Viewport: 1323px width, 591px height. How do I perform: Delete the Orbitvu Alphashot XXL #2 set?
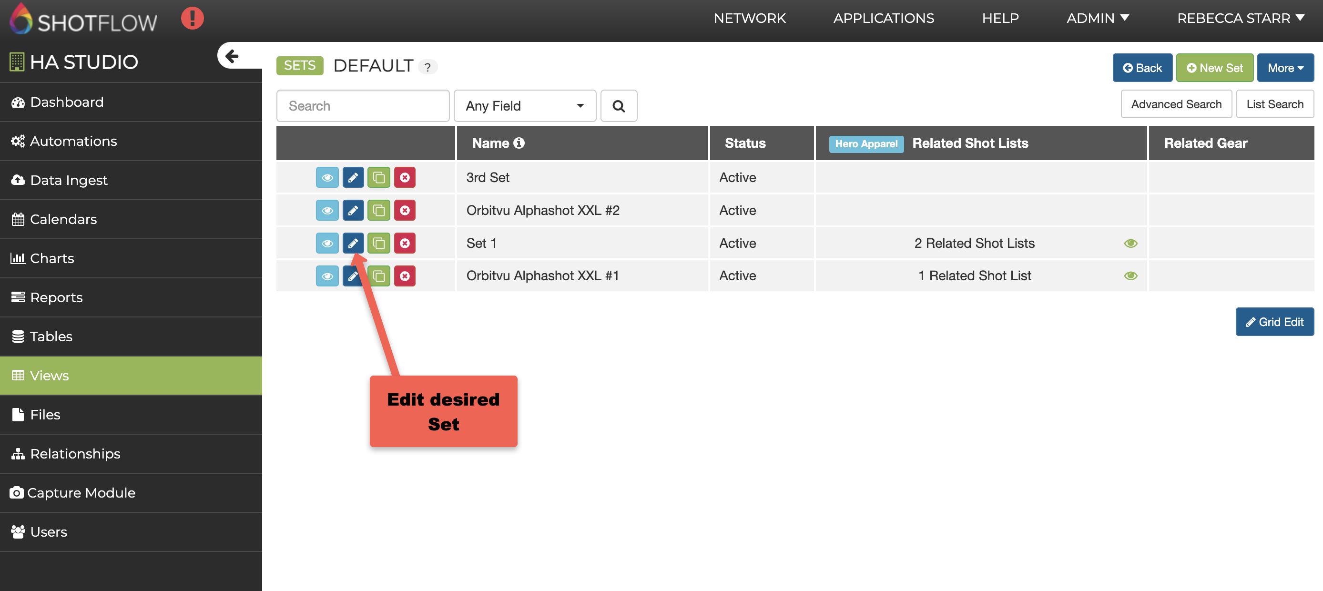pyautogui.click(x=405, y=211)
